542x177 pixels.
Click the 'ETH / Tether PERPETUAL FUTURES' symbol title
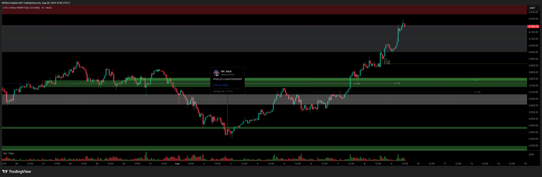[22, 8]
